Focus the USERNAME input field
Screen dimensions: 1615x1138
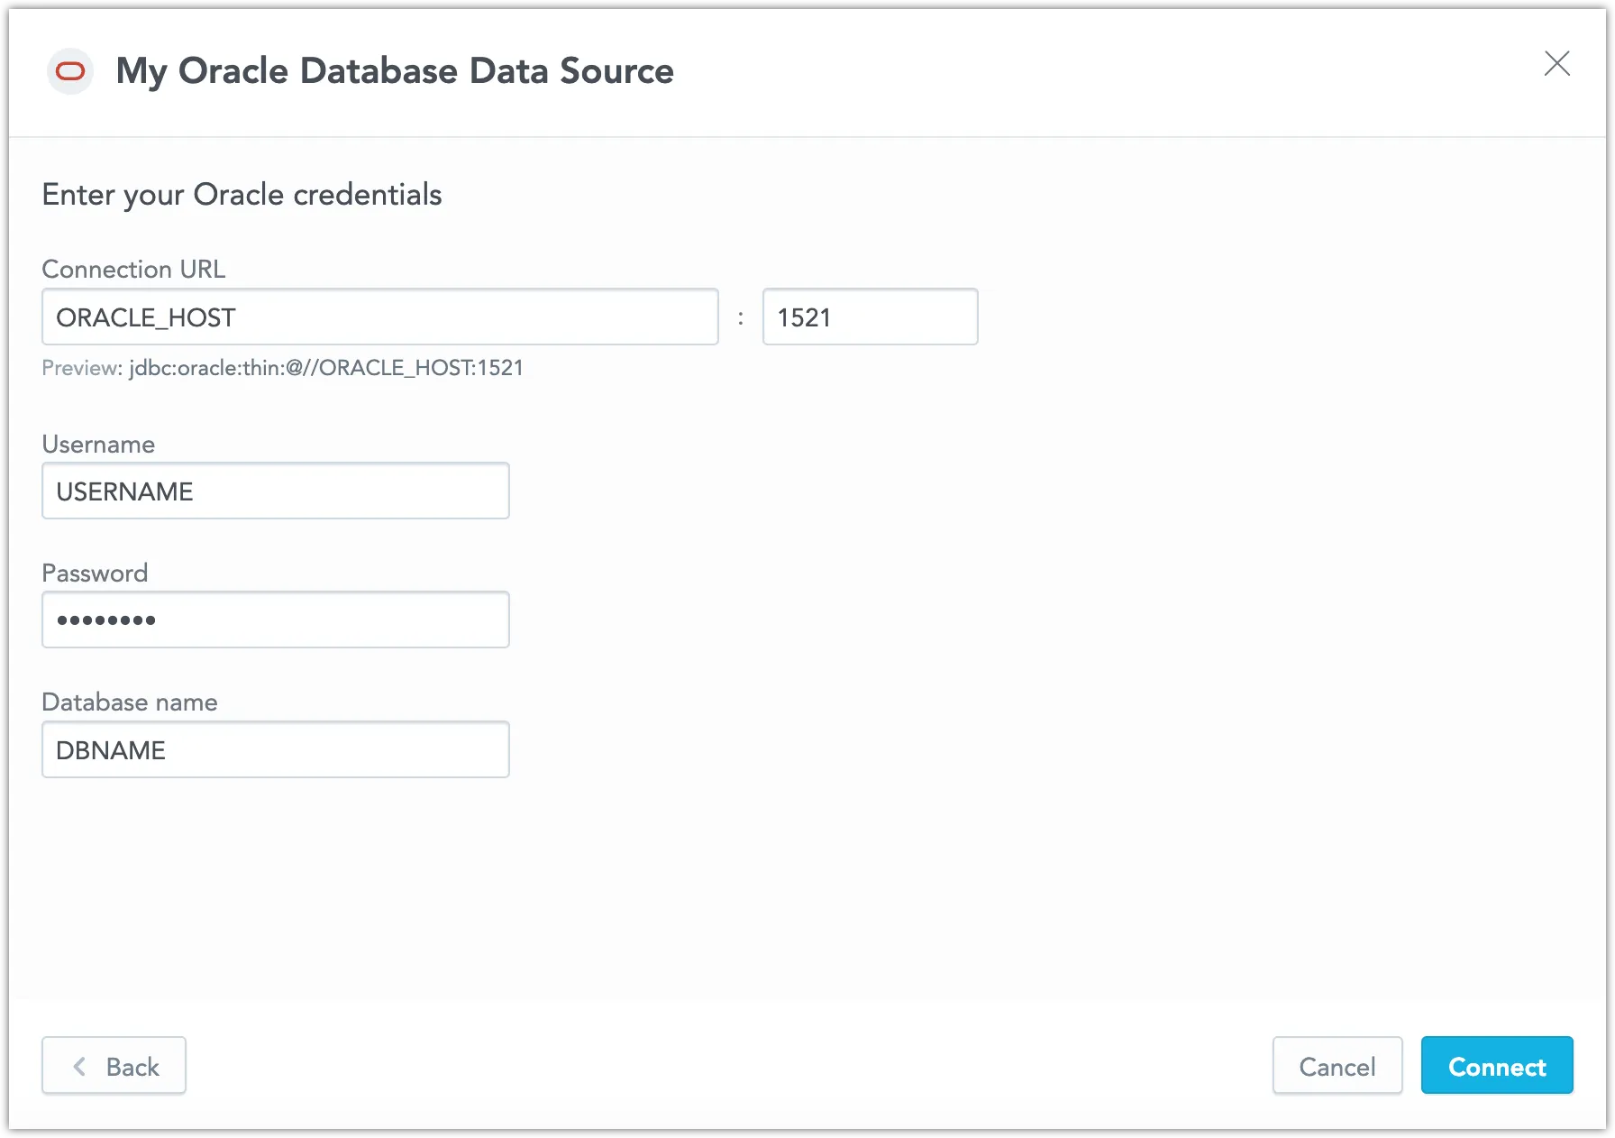(275, 491)
